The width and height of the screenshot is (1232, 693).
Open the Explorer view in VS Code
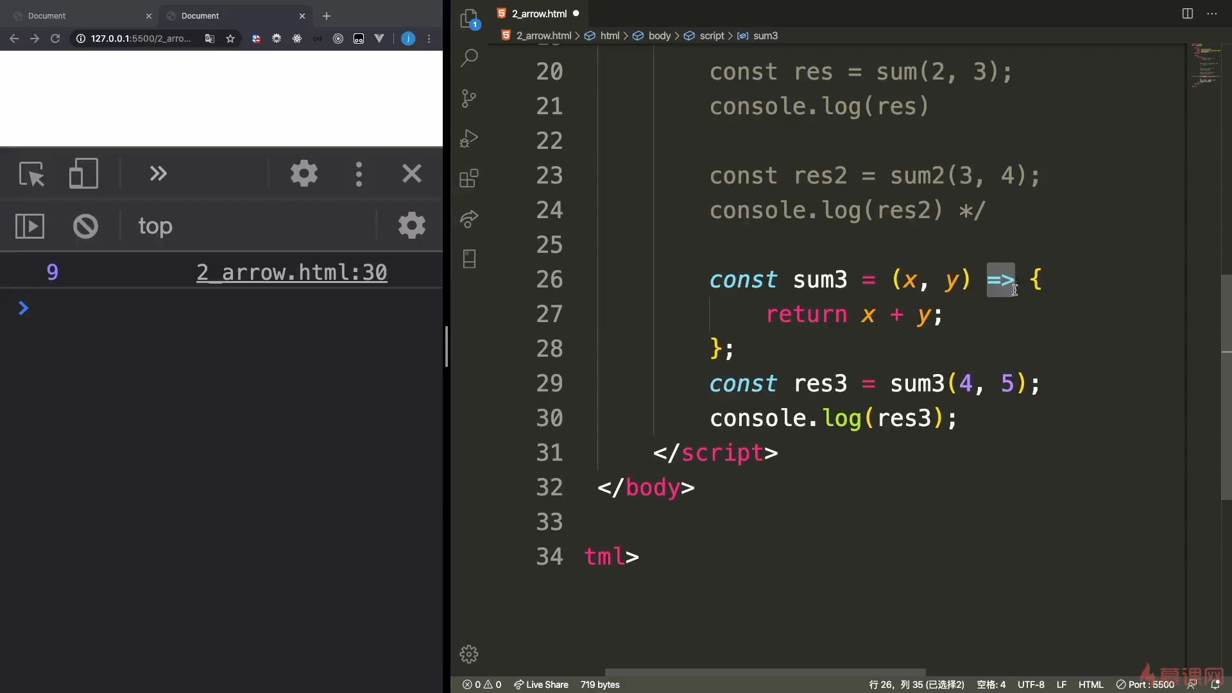(x=469, y=19)
